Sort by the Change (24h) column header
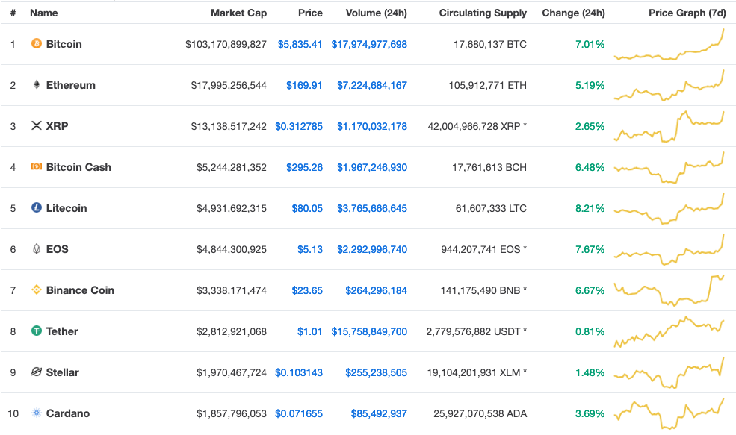736x435 pixels. [573, 13]
